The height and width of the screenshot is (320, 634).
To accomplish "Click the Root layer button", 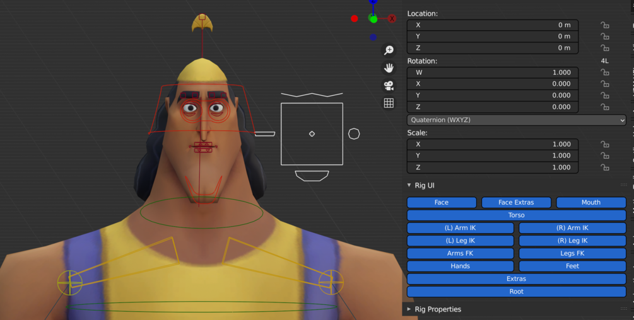I will [x=516, y=292].
